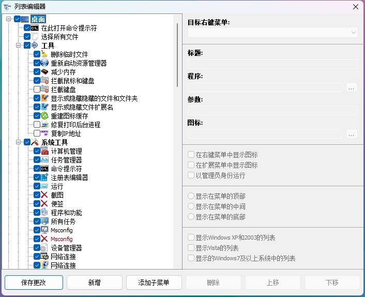Click the red toolbox icon beside 计算机管理
This screenshot has width=365, height=297.
point(44,151)
